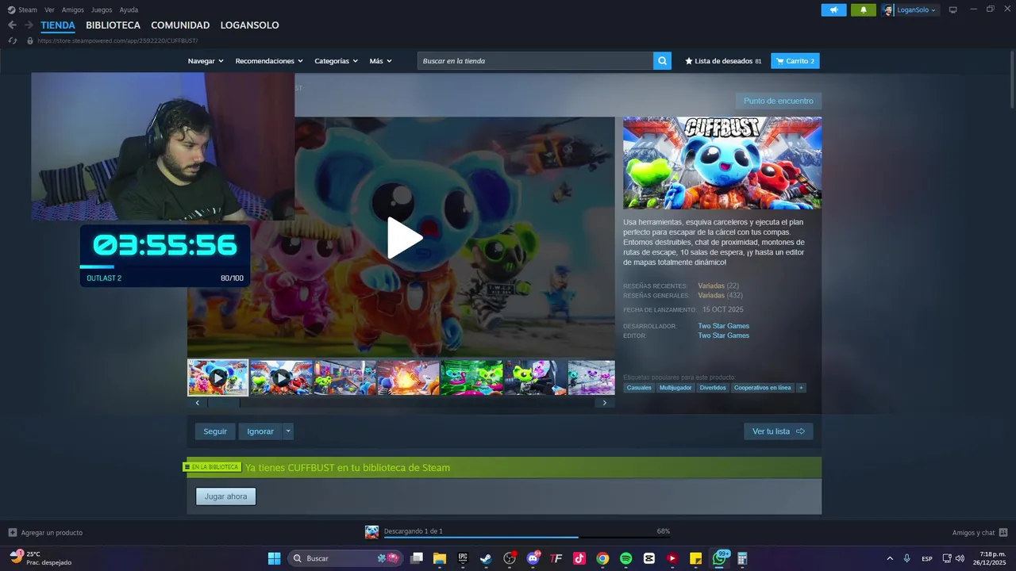The height and width of the screenshot is (571, 1016).
Task: Open the dropdown arrow next to Ignorar
Action: [x=288, y=431]
